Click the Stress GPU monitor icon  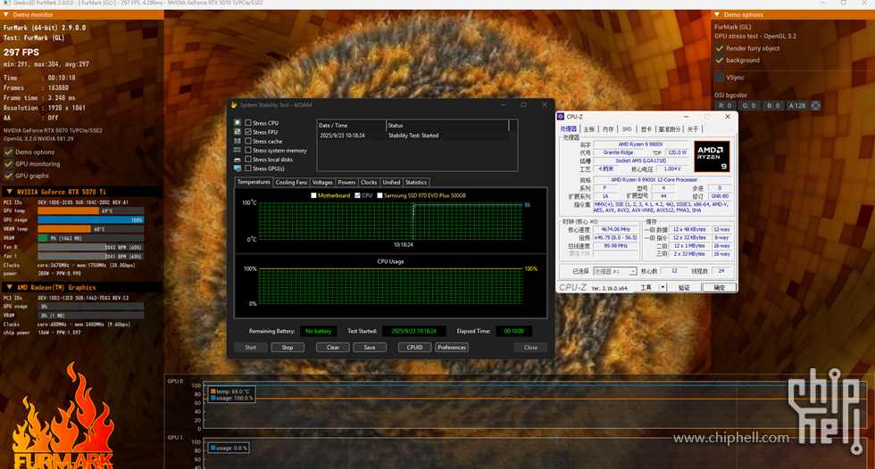[x=237, y=169]
